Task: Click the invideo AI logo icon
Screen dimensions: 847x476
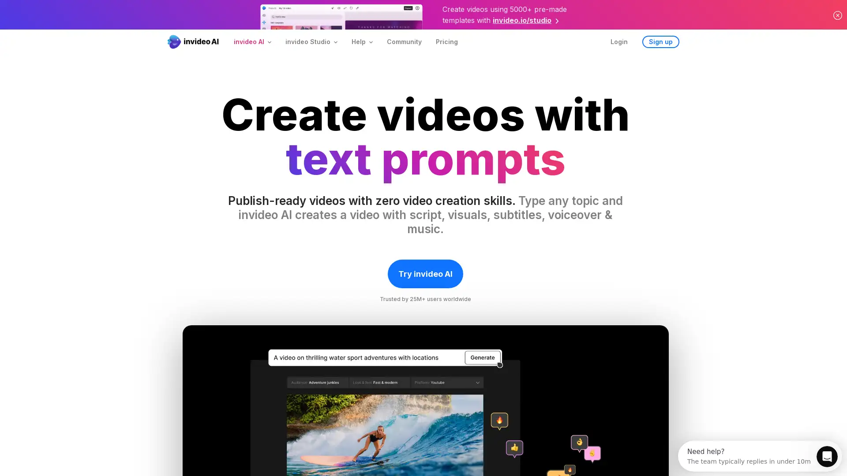Action: pos(174,42)
